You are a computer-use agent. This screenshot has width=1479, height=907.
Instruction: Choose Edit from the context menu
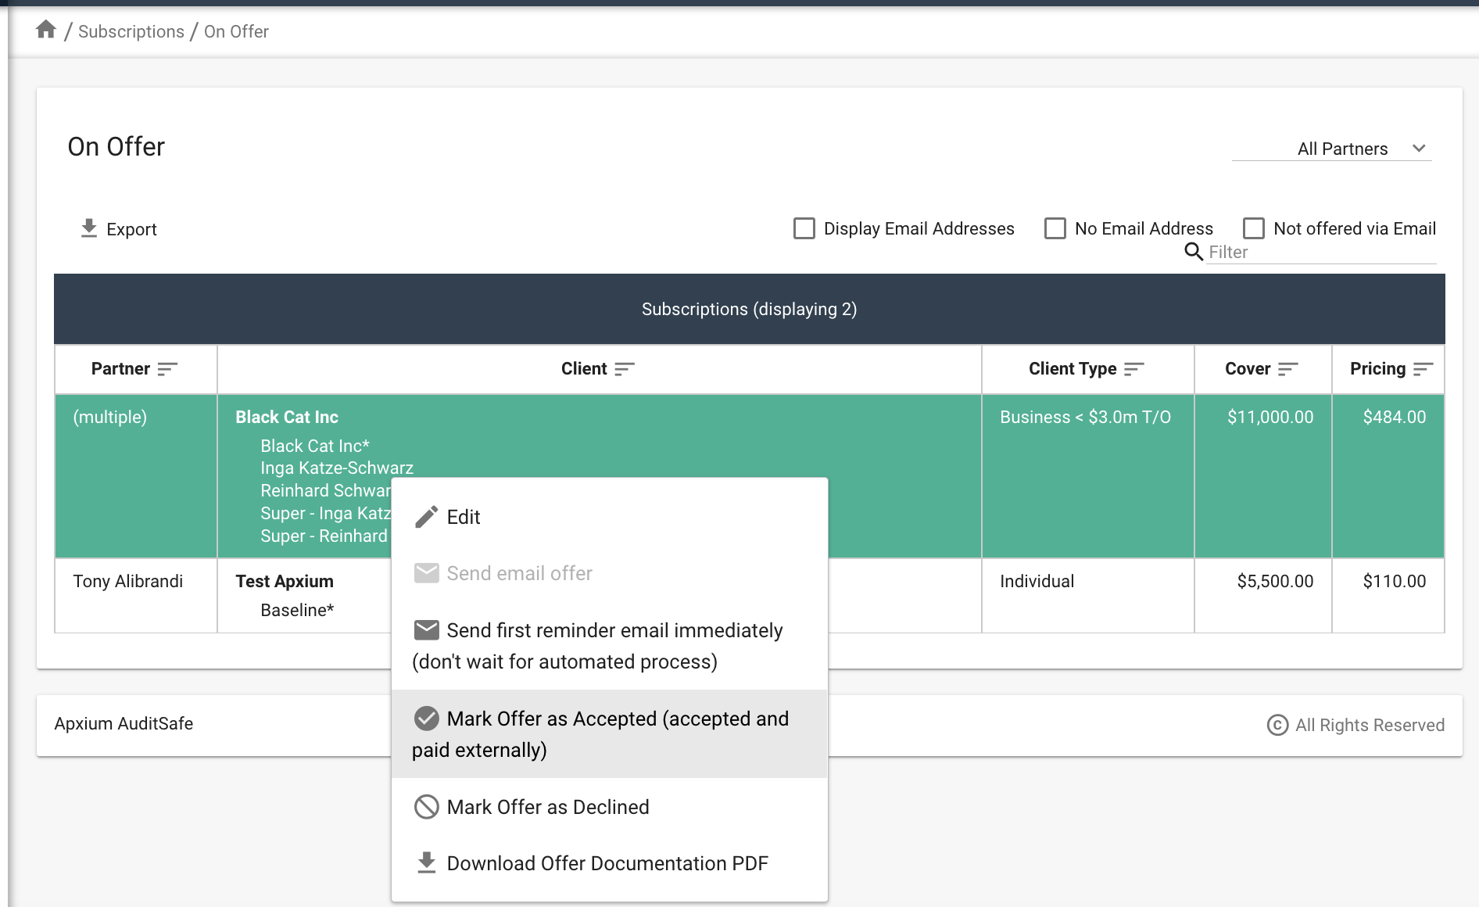tap(464, 517)
